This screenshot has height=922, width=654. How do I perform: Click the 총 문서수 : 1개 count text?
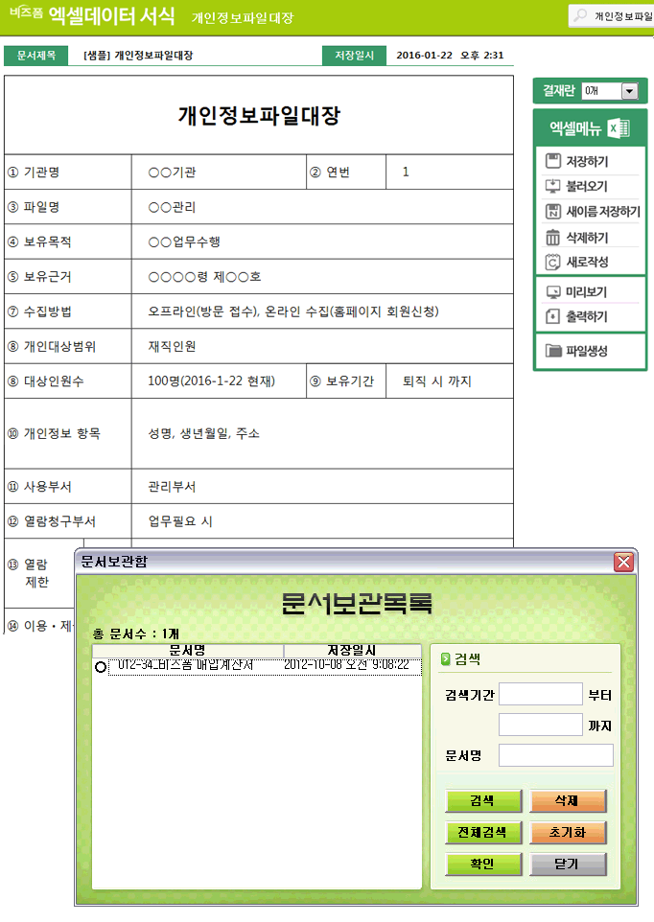coord(136,634)
